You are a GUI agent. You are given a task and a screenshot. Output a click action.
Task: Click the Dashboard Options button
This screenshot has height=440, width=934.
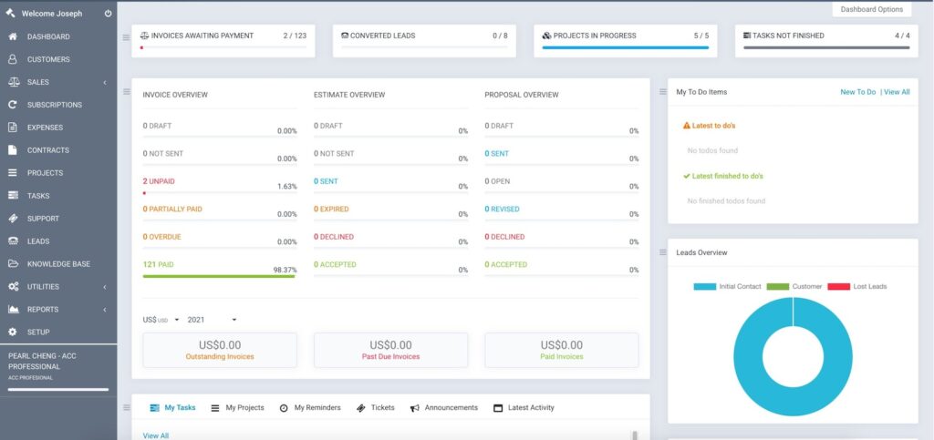pos(871,9)
